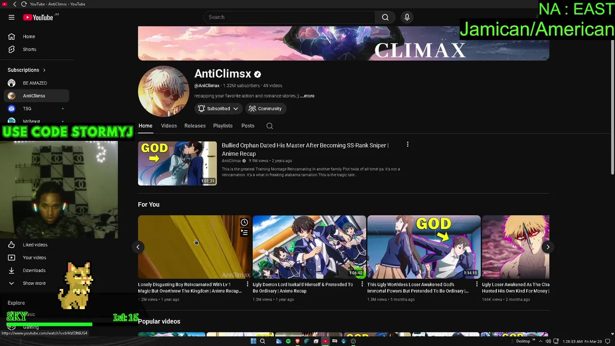The width and height of the screenshot is (615, 346).
Task: Open the BE AMAZED subscription channel
Action: pyautogui.click(x=37, y=83)
